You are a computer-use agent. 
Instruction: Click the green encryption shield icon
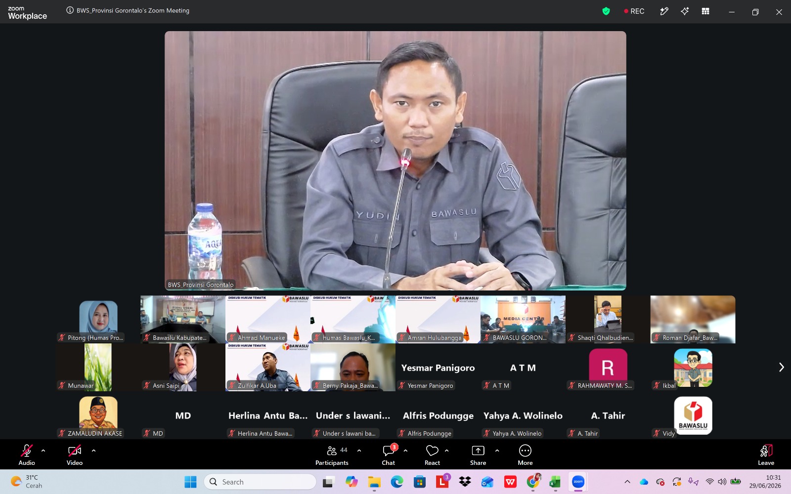point(606,11)
